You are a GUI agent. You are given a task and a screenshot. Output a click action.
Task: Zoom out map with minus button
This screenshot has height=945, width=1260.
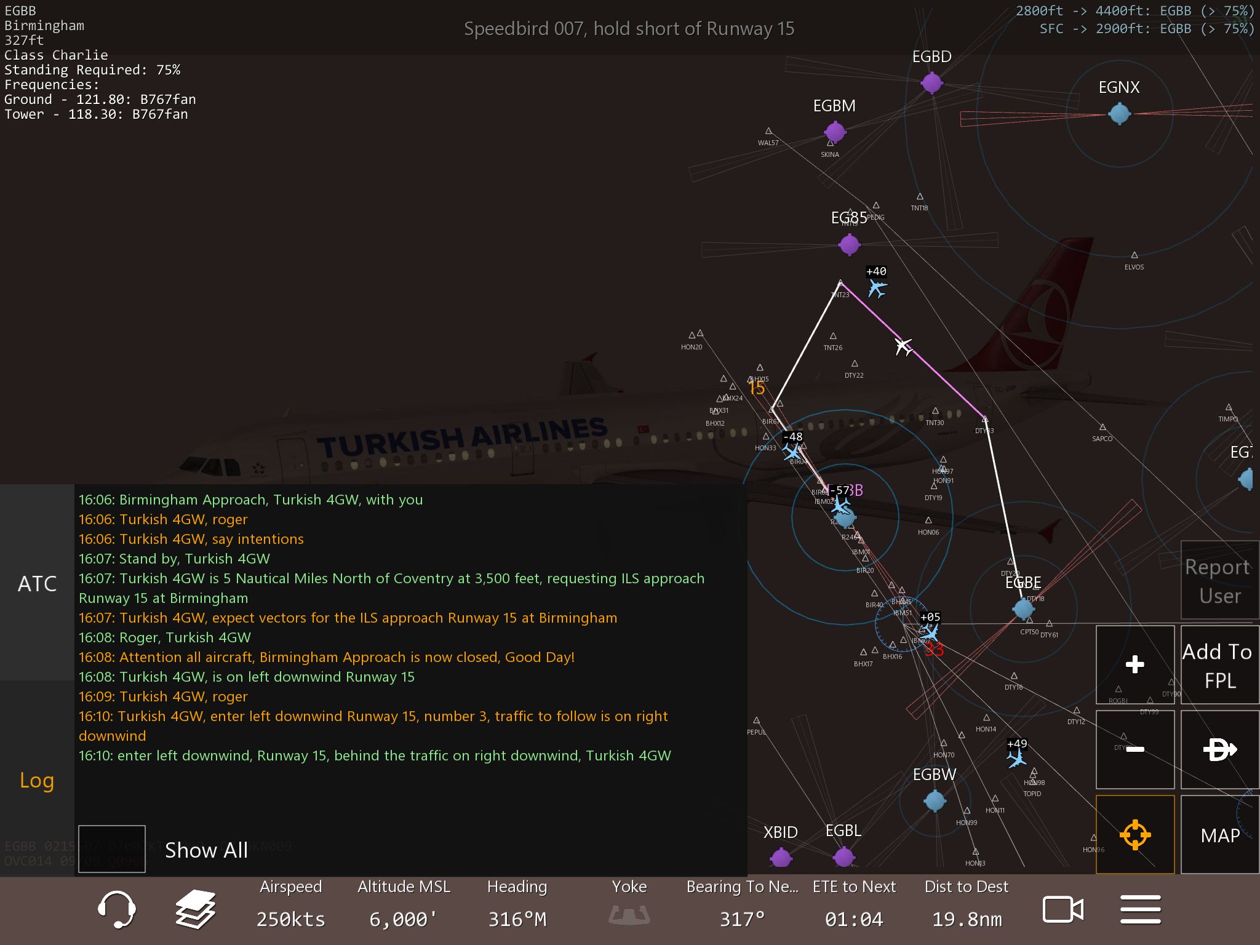pos(1134,749)
